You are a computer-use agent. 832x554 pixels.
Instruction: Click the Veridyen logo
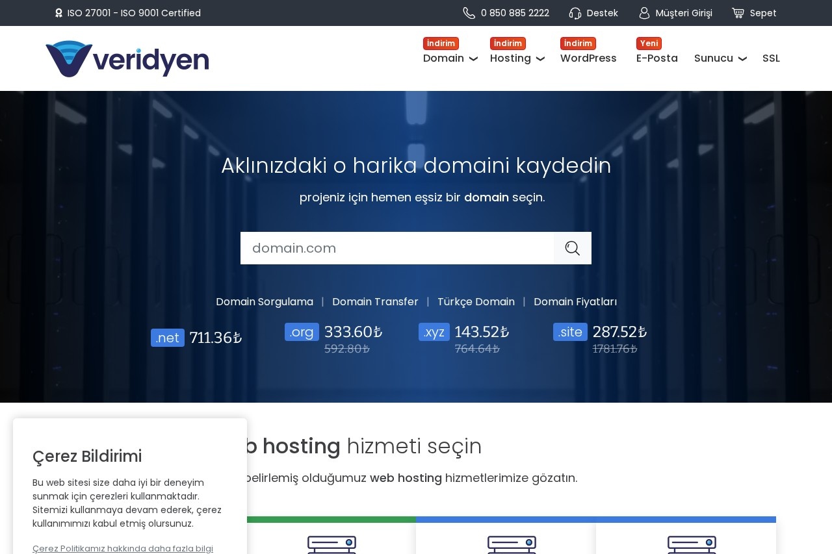coord(127,58)
